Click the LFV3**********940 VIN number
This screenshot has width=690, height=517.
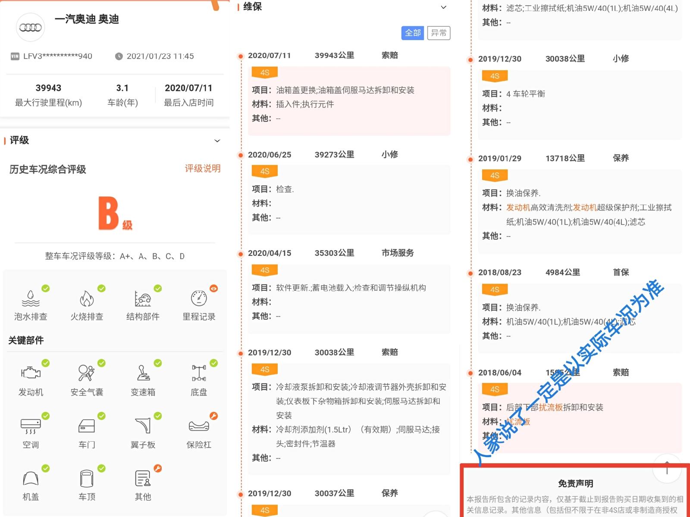[58, 56]
